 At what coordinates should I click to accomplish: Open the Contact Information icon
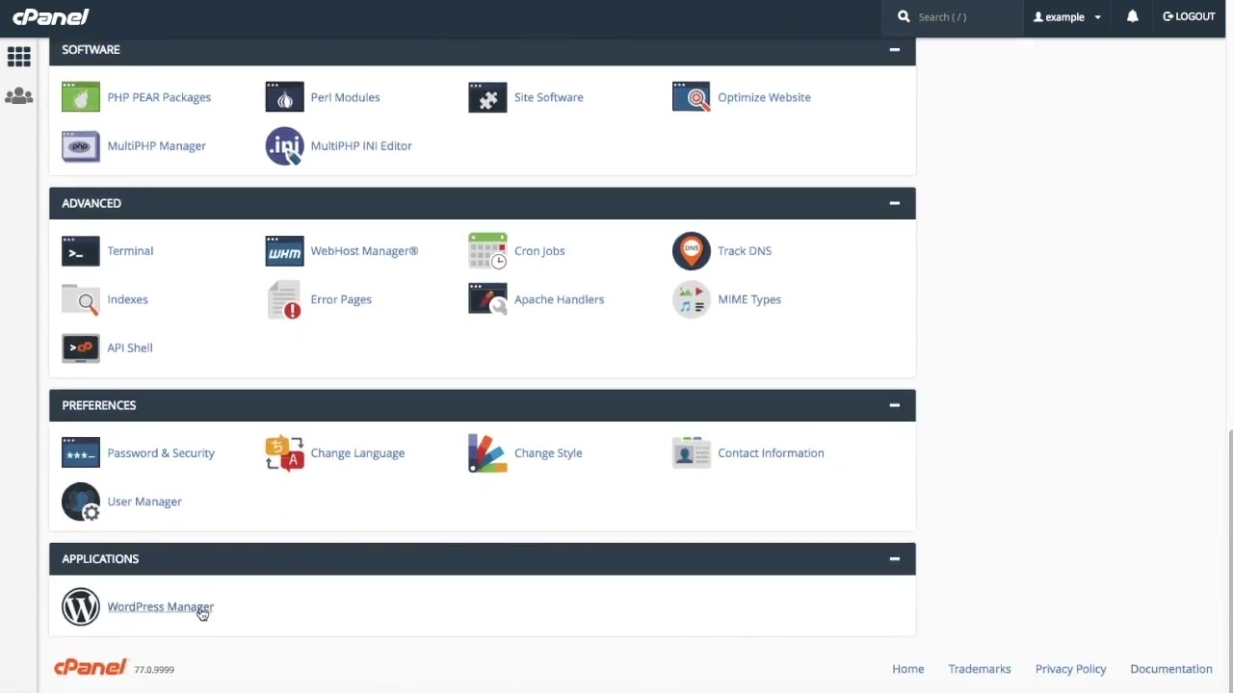pyautogui.click(x=691, y=453)
